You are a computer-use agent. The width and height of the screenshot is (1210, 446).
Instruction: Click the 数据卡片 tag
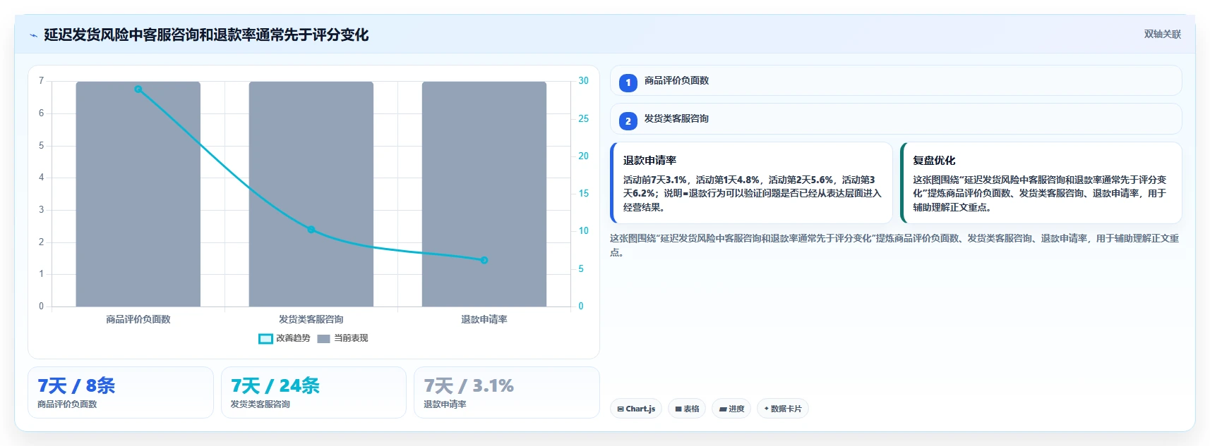pos(783,409)
